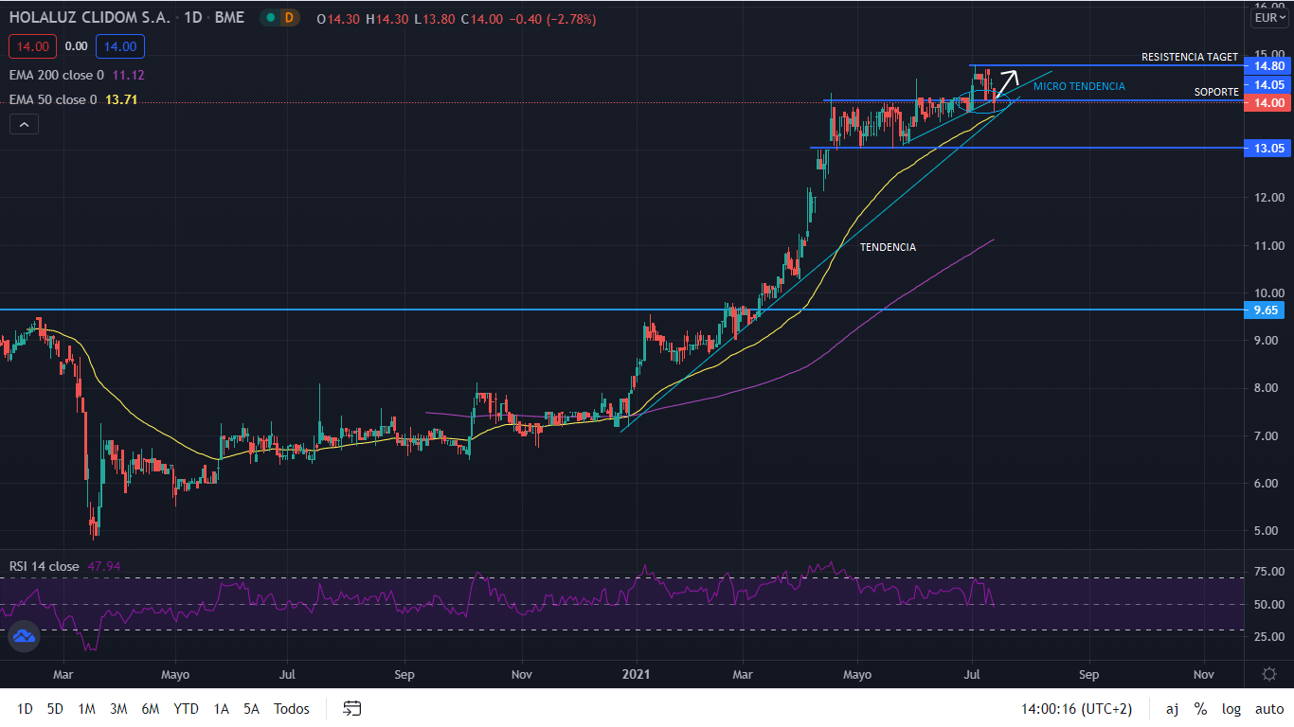Select the YTD time range

[186, 709]
